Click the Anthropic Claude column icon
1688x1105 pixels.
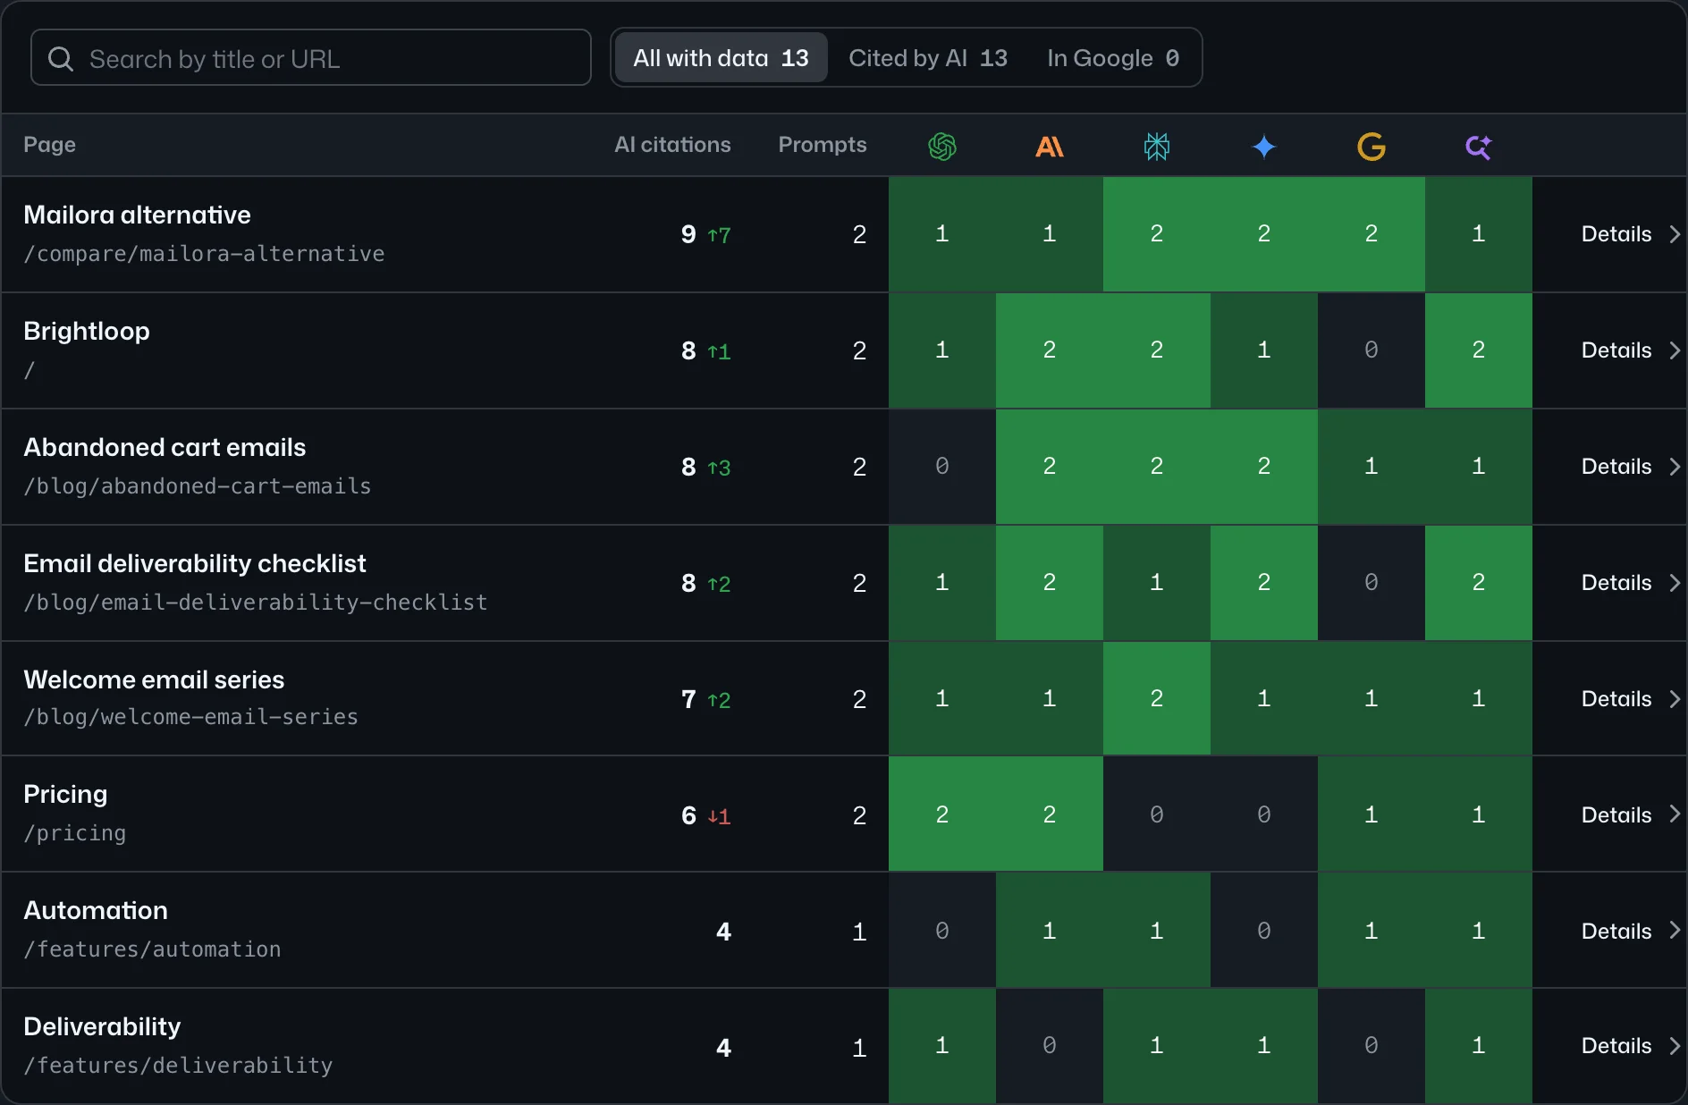click(1050, 146)
